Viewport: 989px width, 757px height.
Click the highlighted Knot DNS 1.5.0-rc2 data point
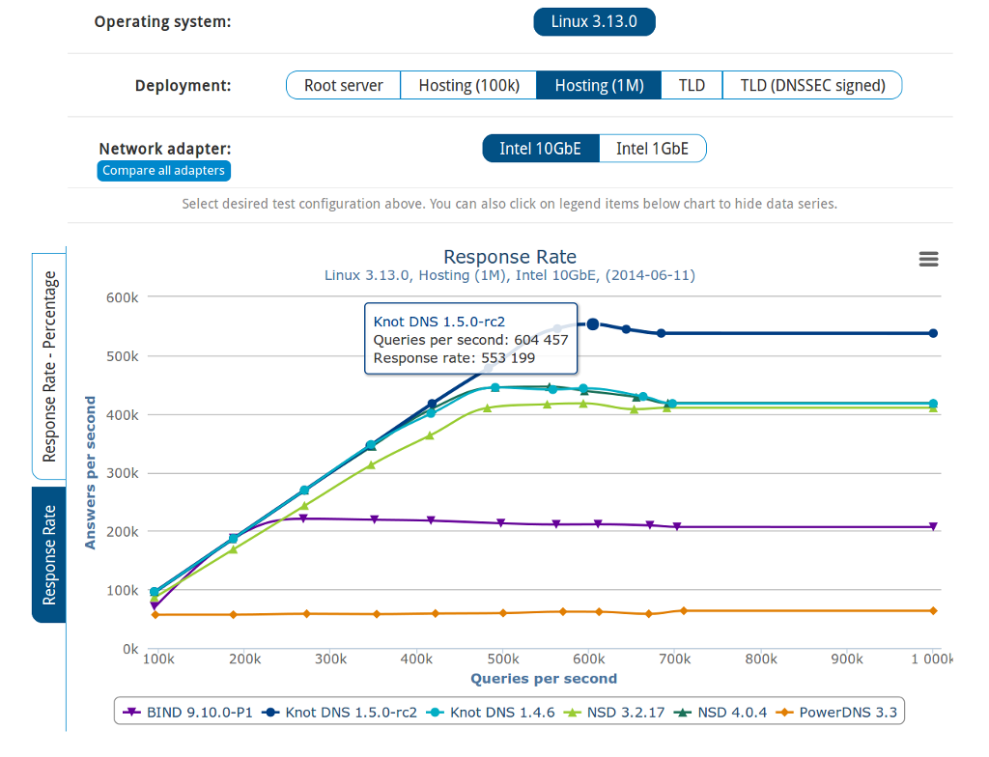click(593, 324)
